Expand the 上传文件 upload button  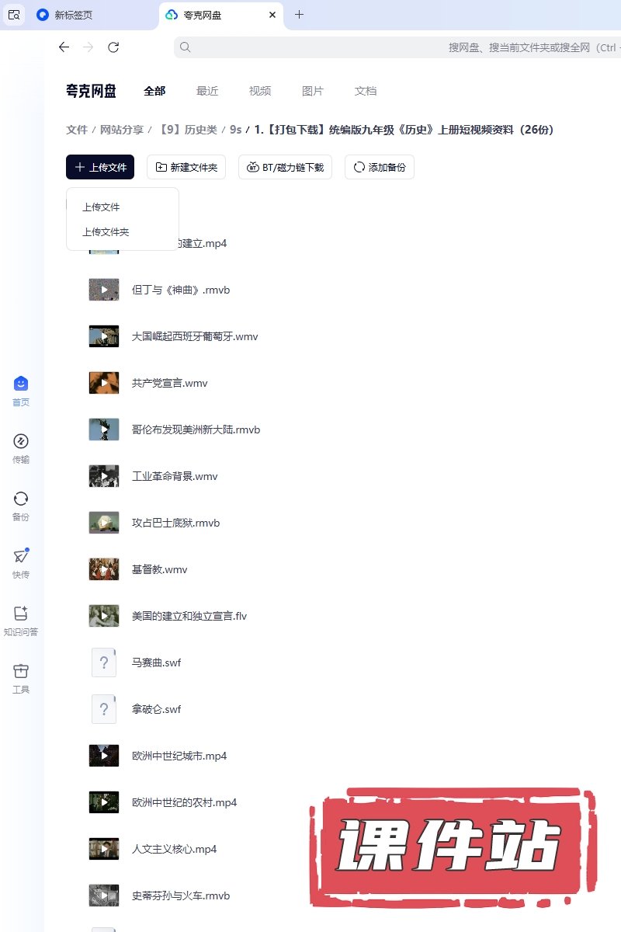(x=100, y=167)
